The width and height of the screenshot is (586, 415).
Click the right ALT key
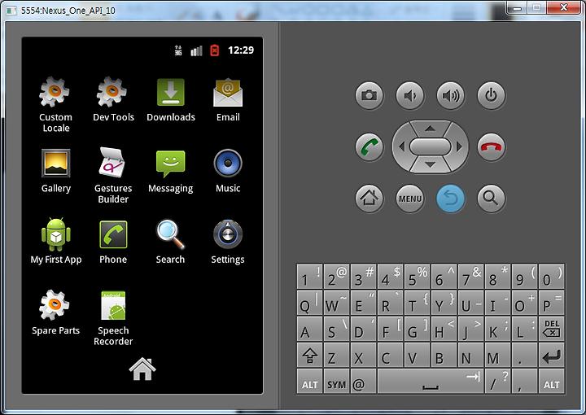pyautogui.click(x=552, y=381)
